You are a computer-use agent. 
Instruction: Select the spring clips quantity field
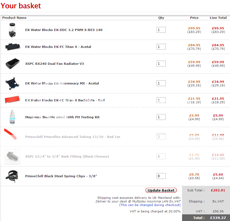[x=161, y=176]
